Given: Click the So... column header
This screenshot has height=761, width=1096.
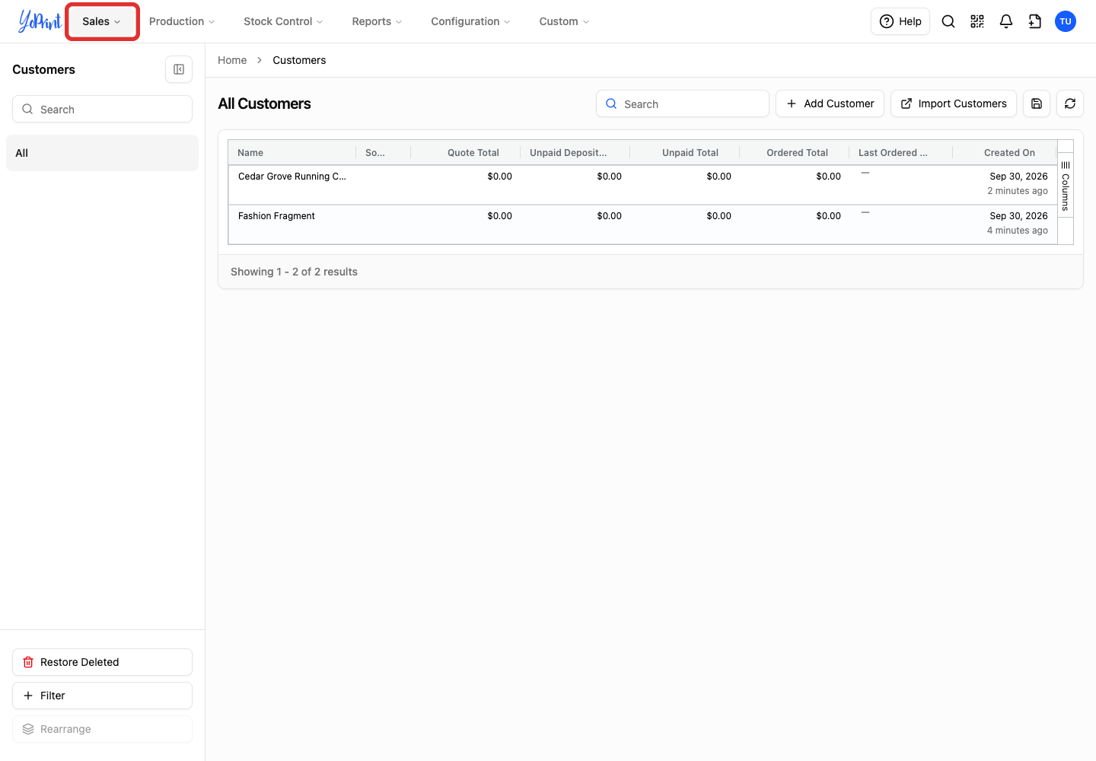Looking at the screenshot, I should click(384, 152).
